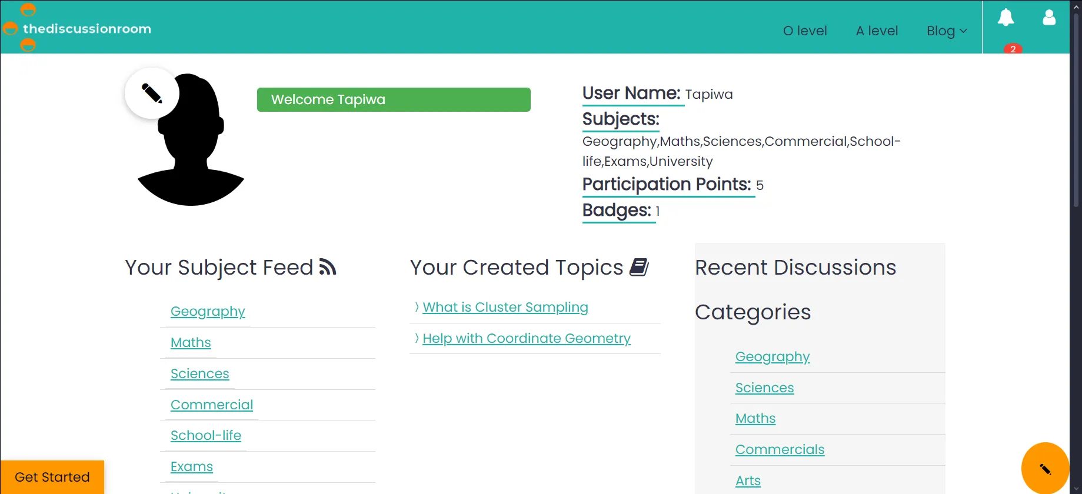Click the vertical page scrollbar

[1076, 118]
